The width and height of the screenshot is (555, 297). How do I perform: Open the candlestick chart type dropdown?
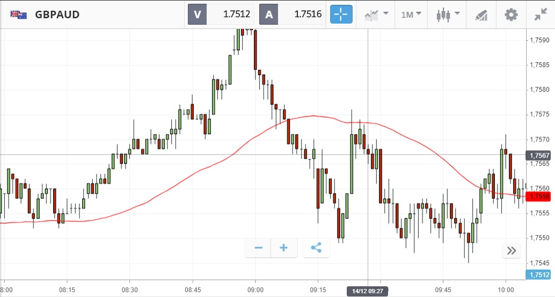448,14
